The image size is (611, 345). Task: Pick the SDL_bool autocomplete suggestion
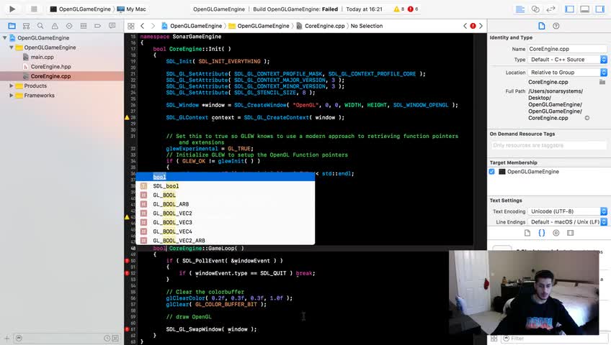click(226, 186)
